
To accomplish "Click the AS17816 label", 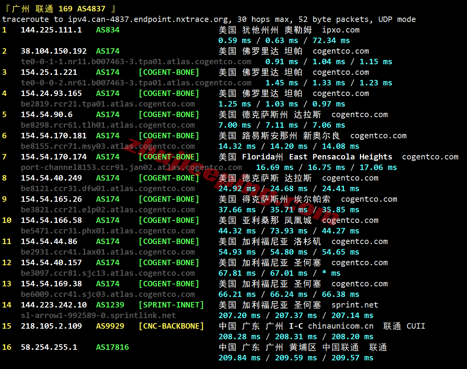I will pos(112,347).
